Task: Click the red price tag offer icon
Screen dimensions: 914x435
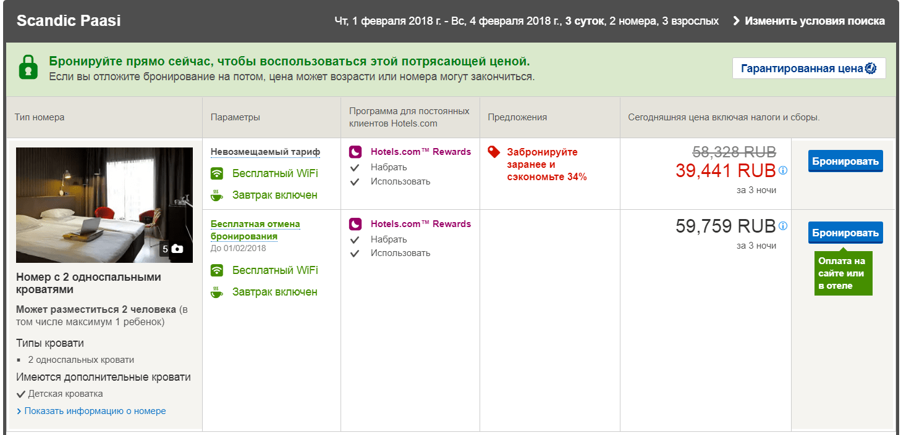Action: [493, 152]
